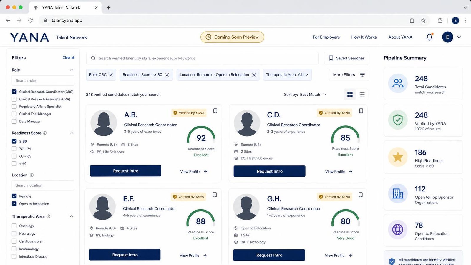Click the Readiness Score info icon

tap(45, 133)
